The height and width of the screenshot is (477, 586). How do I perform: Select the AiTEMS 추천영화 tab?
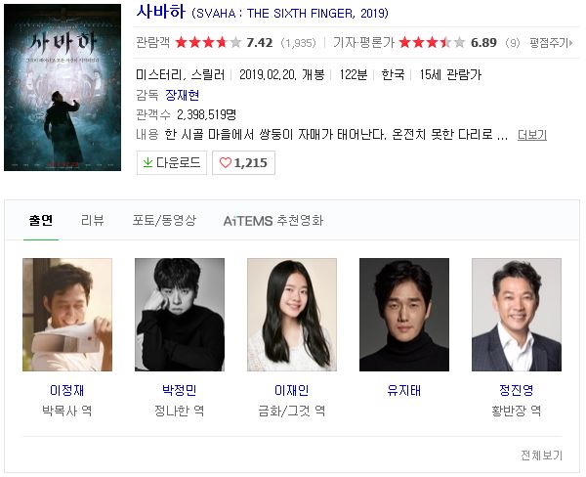point(273,220)
